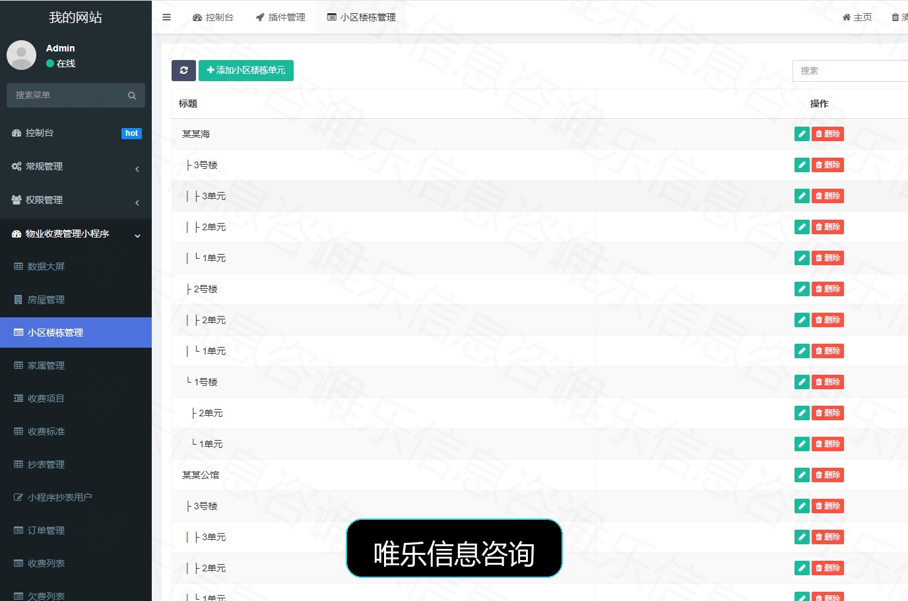
Task: Click the 房屋管理 building icon in sidebar
Action: pyautogui.click(x=18, y=300)
